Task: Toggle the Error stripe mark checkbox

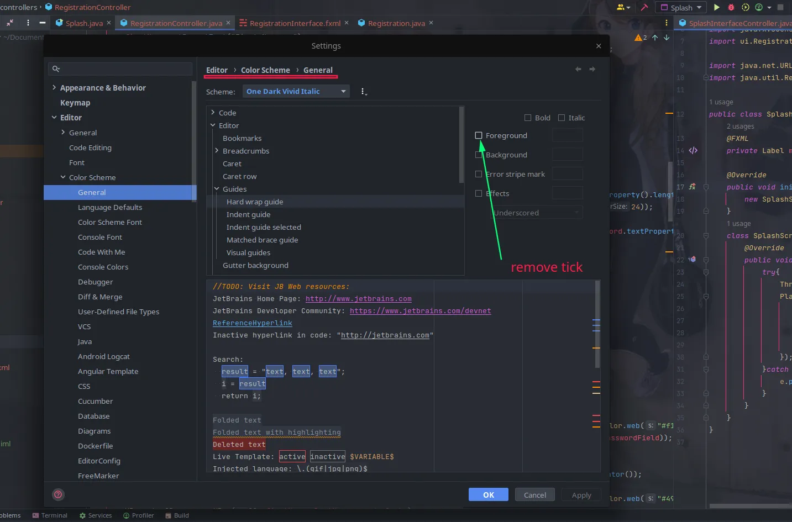Action: click(479, 174)
